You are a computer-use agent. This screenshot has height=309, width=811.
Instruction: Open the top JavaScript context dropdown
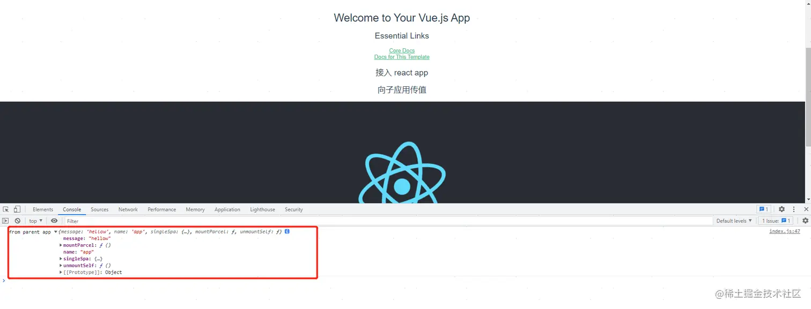point(36,221)
